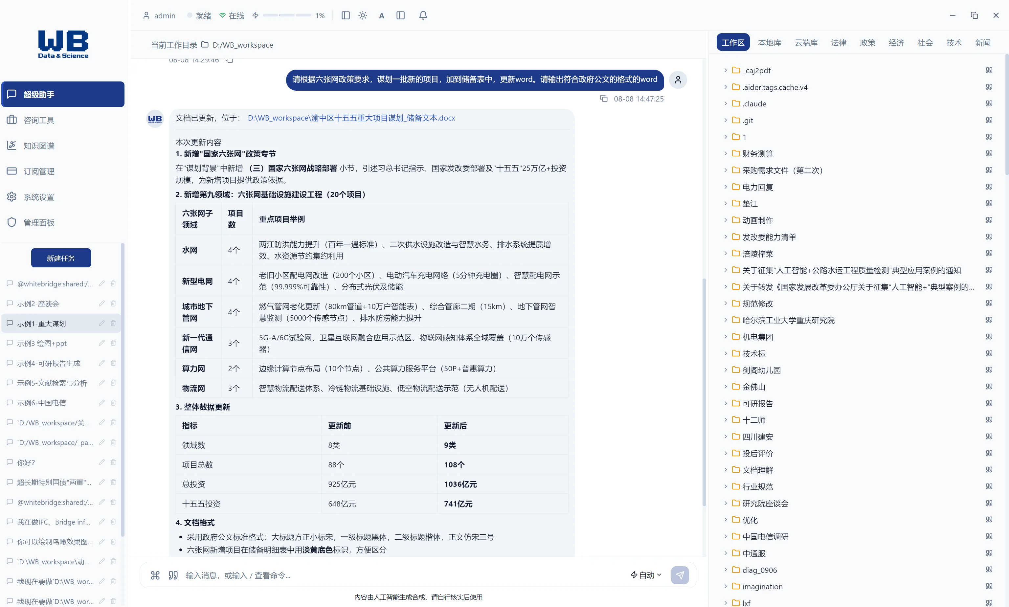Expand the .claude folder
This screenshot has height=607, width=1009.
[726, 103]
